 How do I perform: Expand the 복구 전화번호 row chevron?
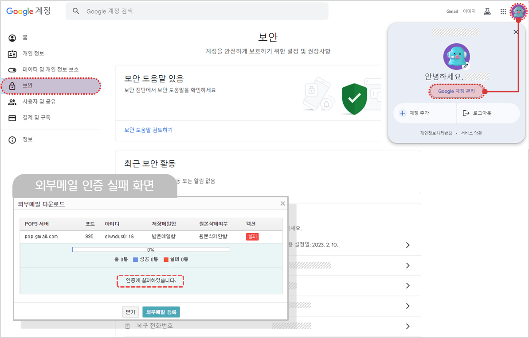click(x=408, y=326)
